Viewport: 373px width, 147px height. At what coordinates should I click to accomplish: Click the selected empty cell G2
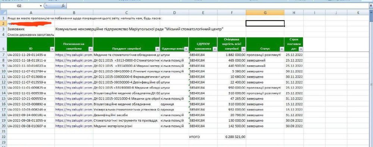coord(265,23)
